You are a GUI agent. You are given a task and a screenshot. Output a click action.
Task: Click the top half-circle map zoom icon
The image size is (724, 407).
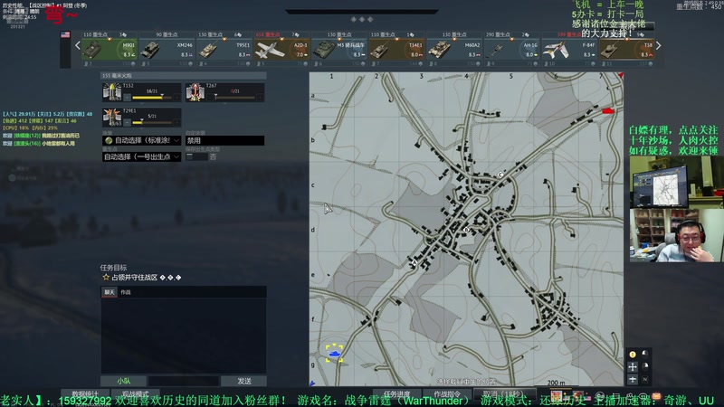(x=645, y=354)
